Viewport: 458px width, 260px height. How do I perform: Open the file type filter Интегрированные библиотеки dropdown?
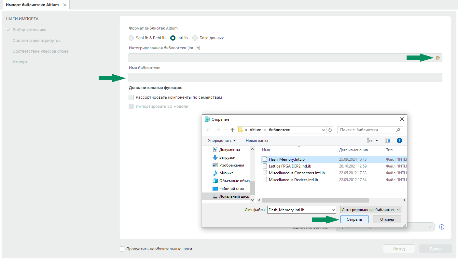click(x=370, y=210)
